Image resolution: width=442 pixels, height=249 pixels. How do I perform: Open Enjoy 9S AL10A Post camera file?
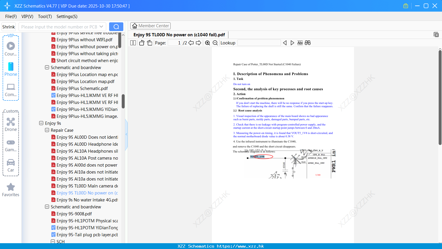tap(84, 158)
